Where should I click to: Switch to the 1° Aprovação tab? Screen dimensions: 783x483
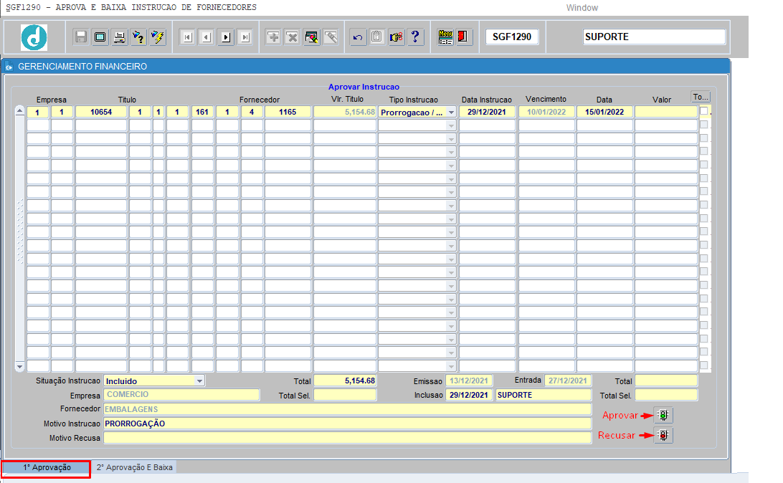point(47,467)
